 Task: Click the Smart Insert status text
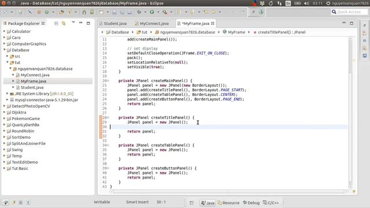click(x=137, y=202)
